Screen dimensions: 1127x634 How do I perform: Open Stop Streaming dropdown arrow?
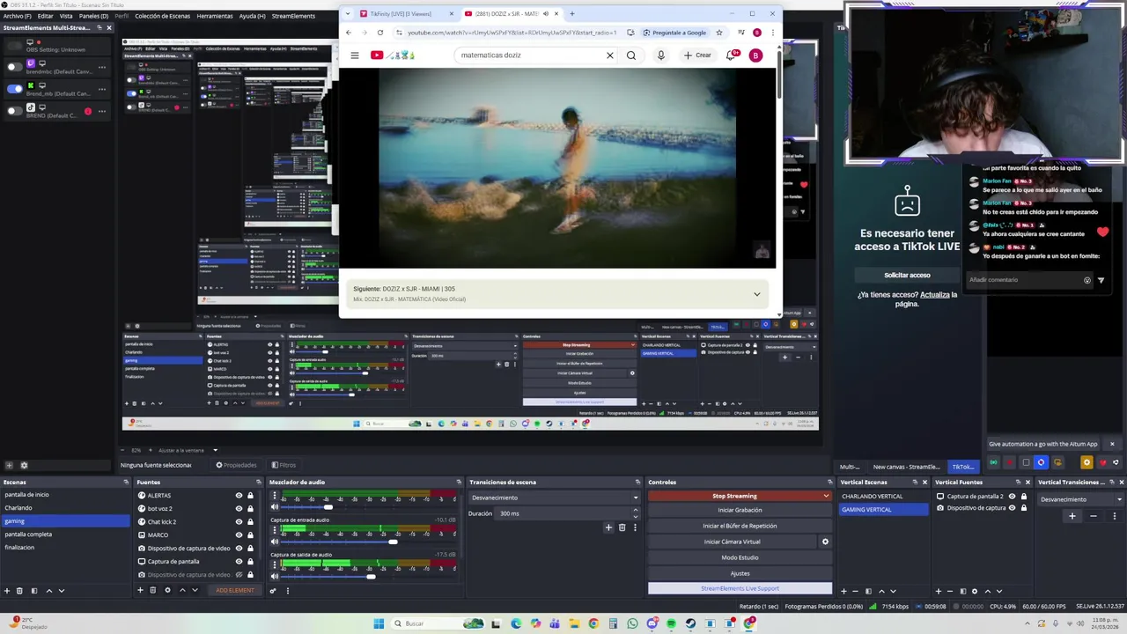[x=826, y=496]
